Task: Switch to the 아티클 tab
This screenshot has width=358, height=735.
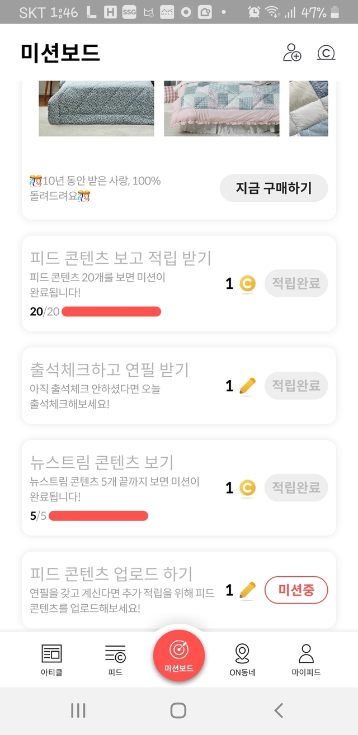Action: (x=51, y=660)
